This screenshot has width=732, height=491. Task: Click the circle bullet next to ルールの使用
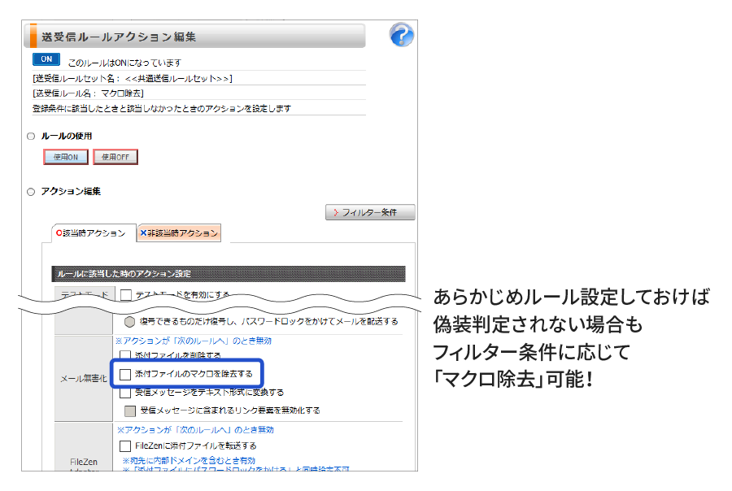click(x=31, y=137)
